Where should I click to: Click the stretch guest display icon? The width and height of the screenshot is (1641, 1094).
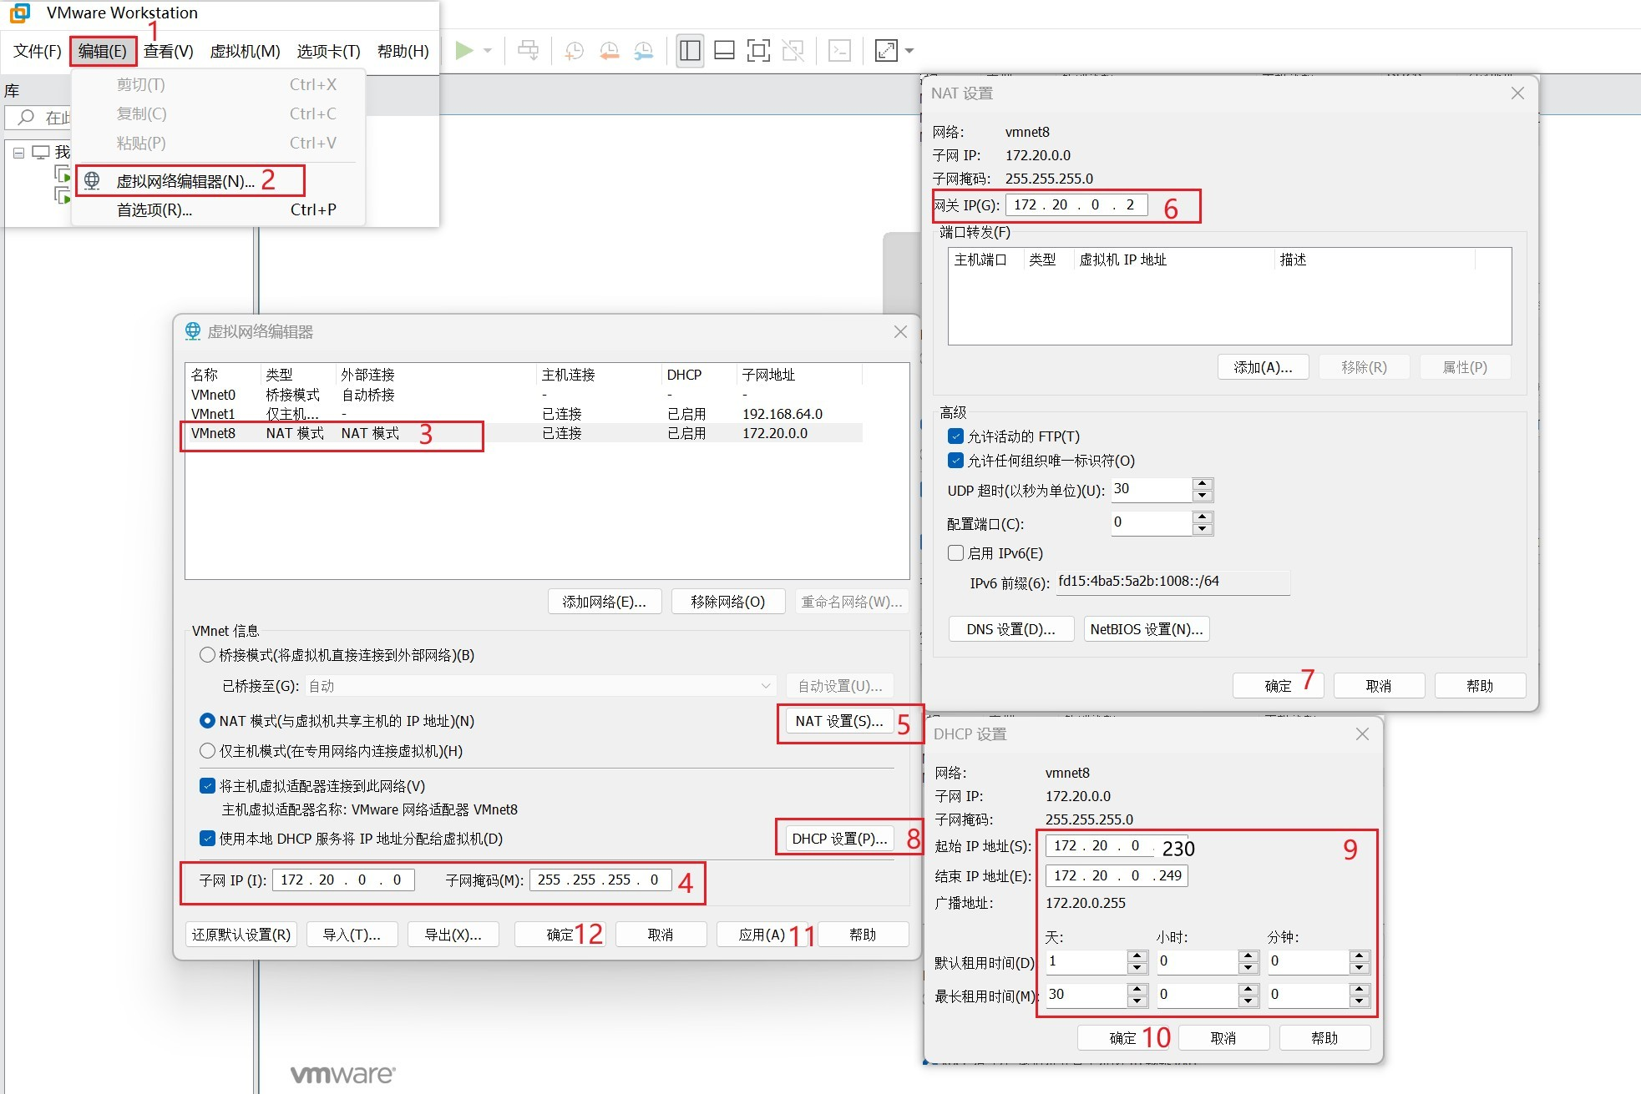click(886, 51)
